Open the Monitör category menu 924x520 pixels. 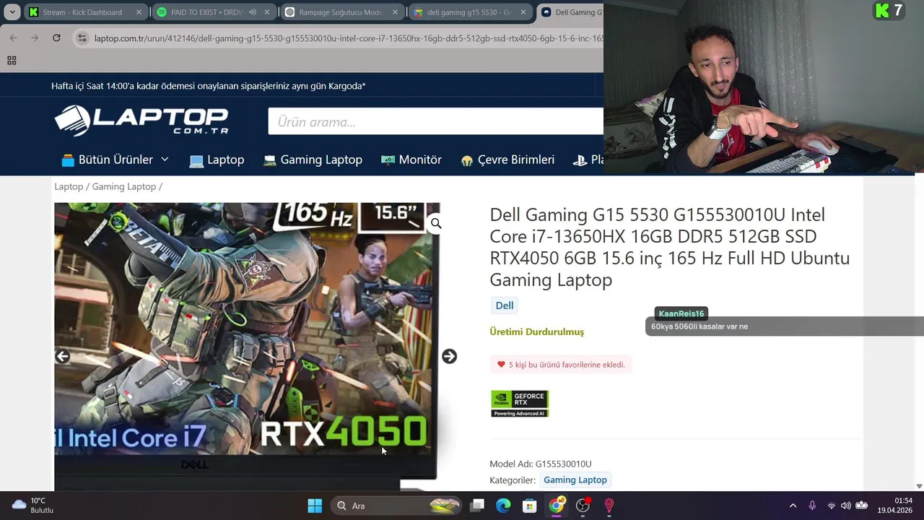pyautogui.click(x=411, y=160)
